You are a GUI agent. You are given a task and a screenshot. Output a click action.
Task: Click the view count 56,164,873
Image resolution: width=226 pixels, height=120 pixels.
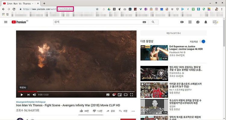(x=27, y=110)
